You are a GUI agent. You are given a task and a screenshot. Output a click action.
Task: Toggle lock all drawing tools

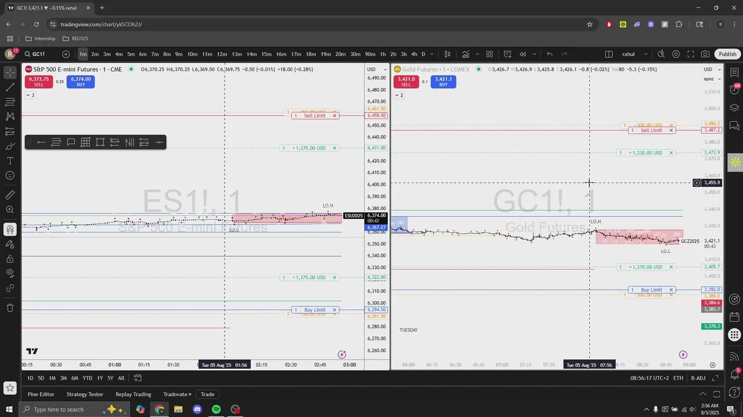click(10, 259)
